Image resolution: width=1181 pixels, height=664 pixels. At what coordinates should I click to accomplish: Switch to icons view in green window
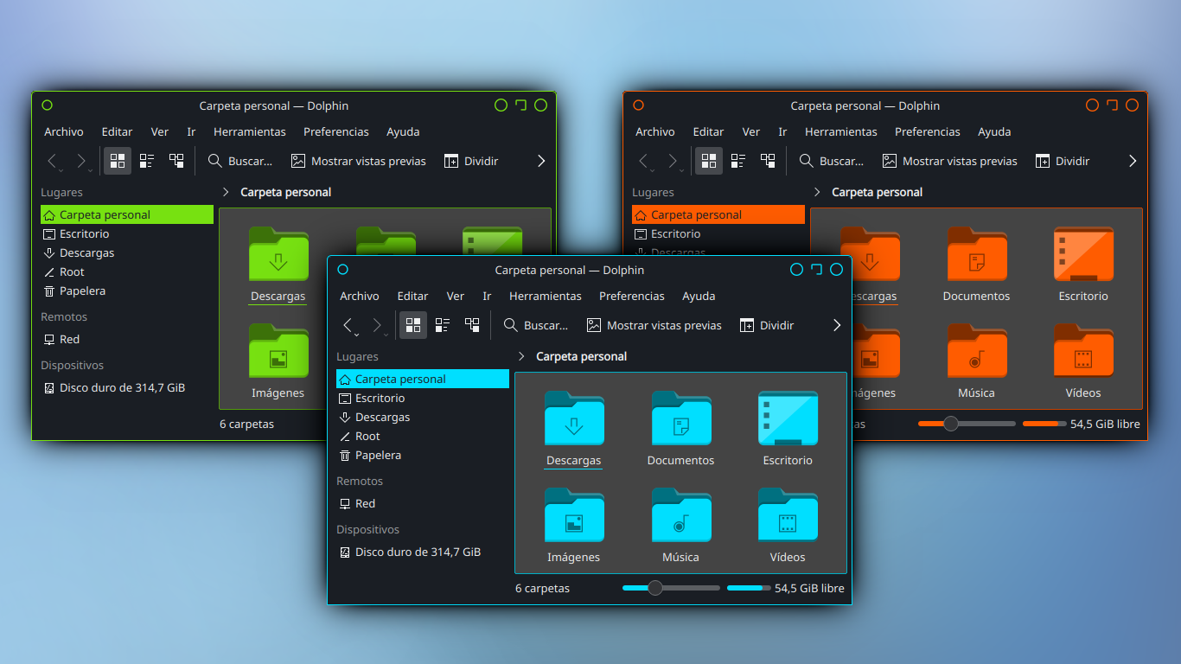click(118, 161)
